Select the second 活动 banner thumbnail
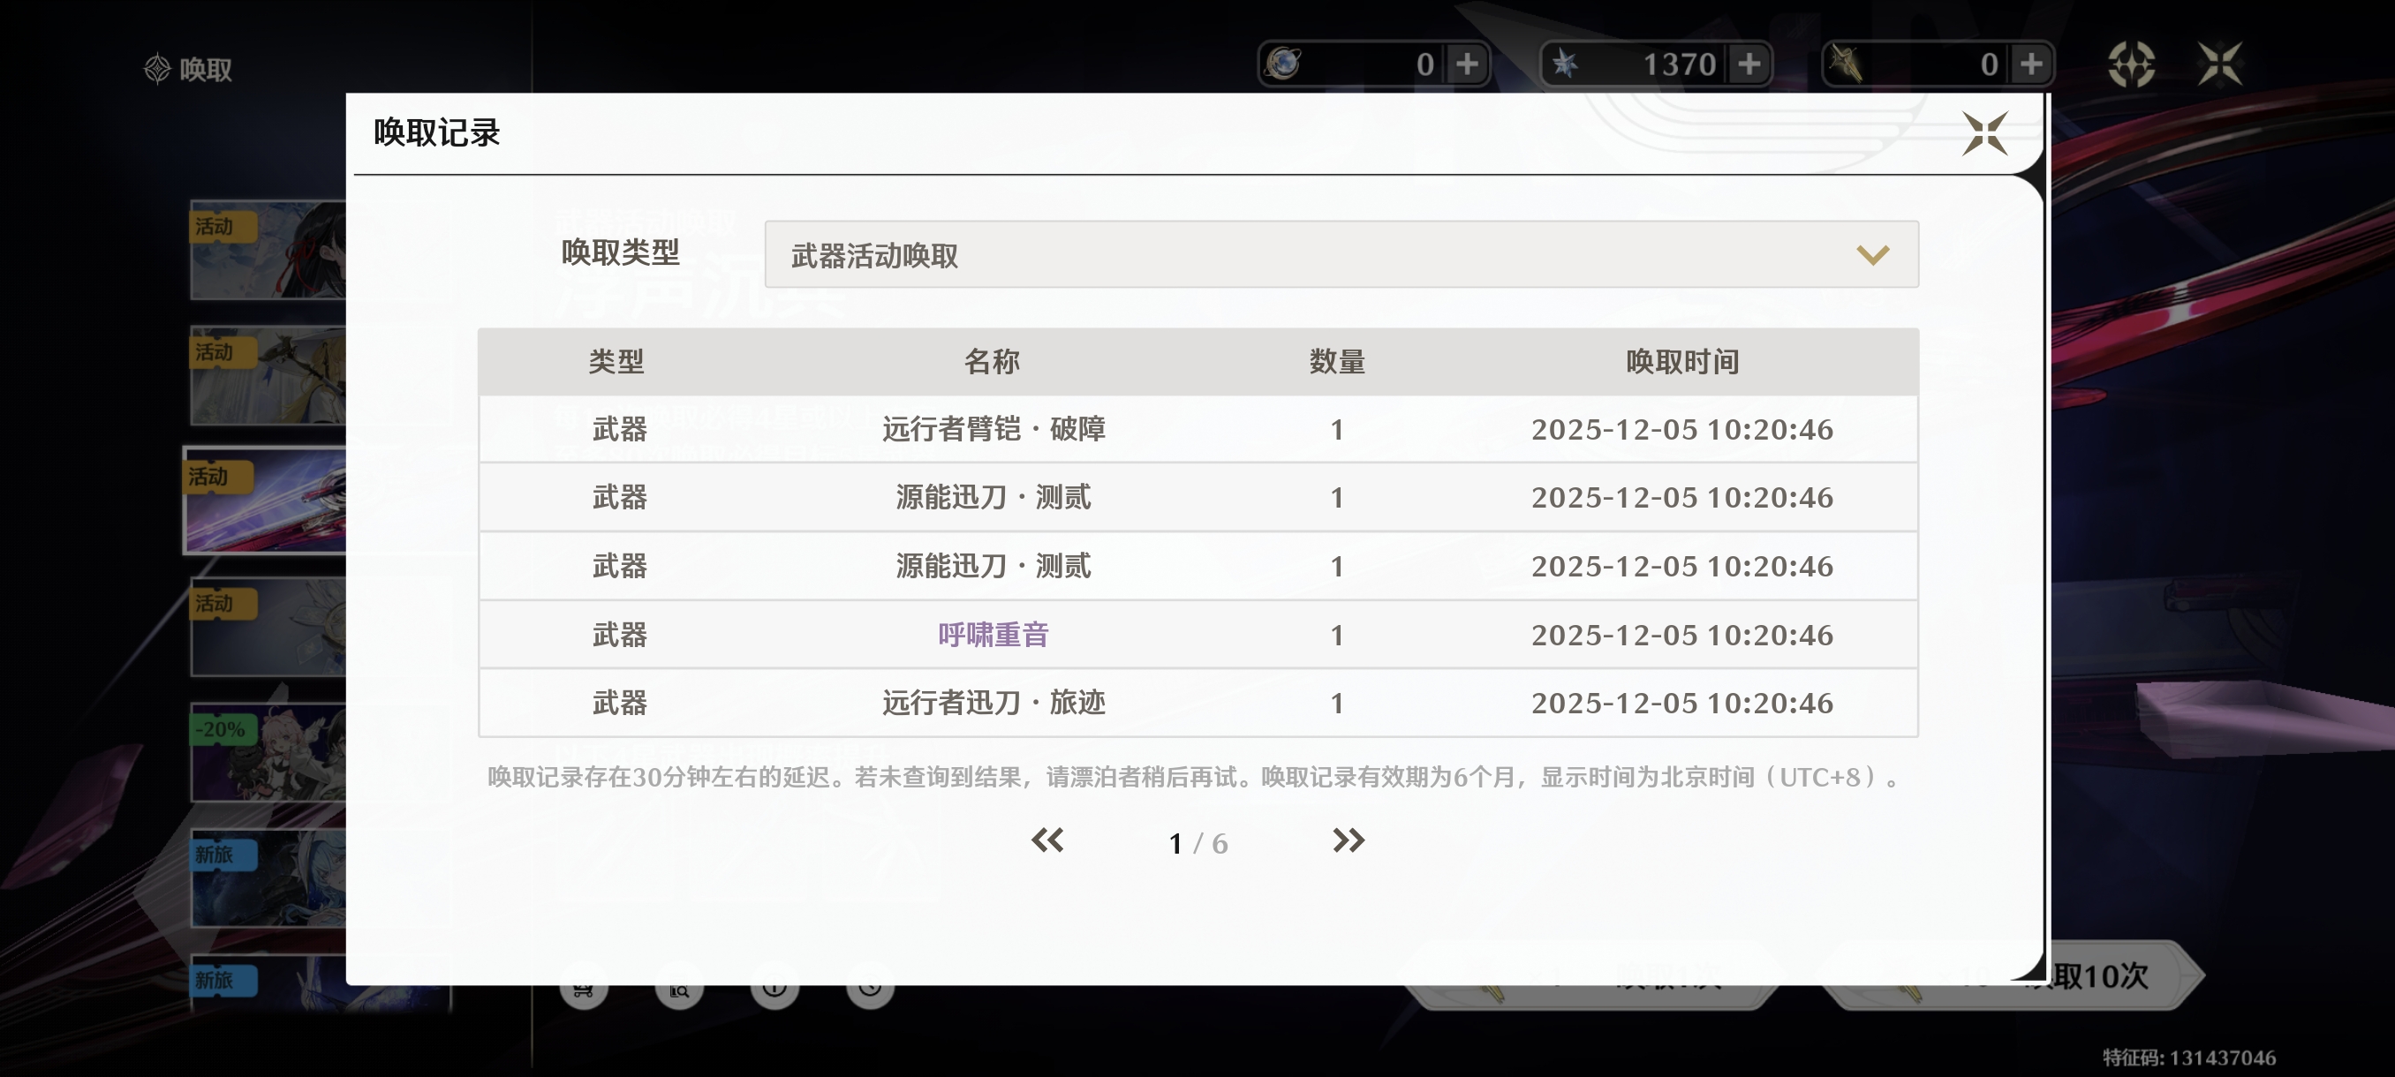Viewport: 2395px width, 1077px height. pyautogui.click(x=268, y=375)
